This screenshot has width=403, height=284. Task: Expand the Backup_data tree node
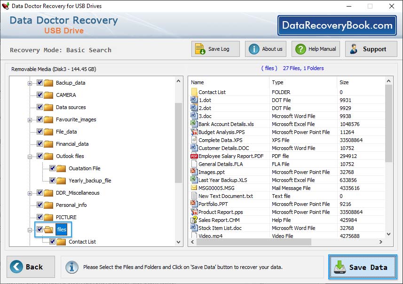click(29, 83)
